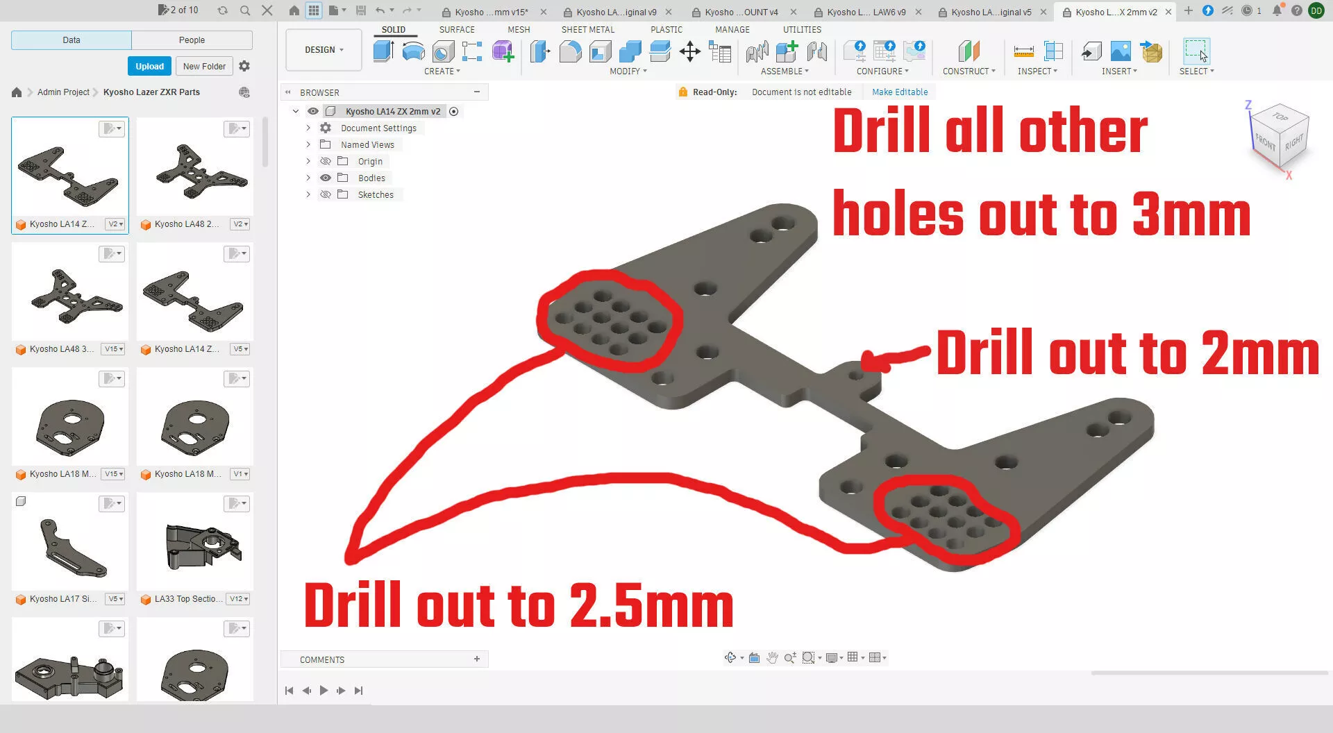The height and width of the screenshot is (733, 1333).
Task: Open the Offset Plane construct tool
Action: pos(969,51)
